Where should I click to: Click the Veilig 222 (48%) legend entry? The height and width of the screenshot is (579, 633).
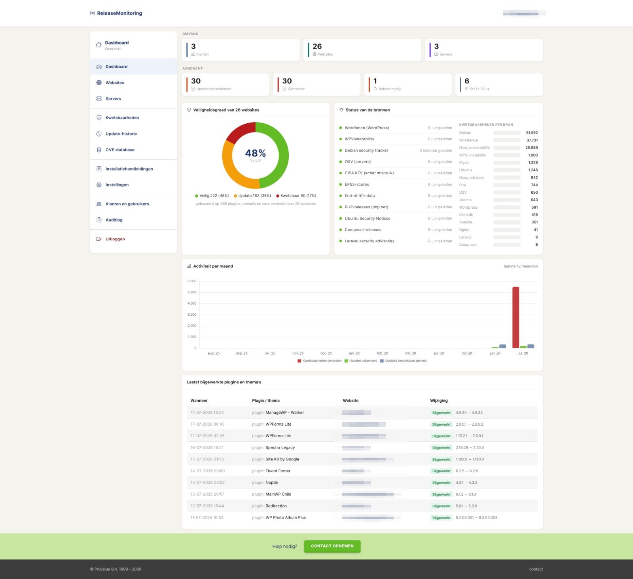212,196
